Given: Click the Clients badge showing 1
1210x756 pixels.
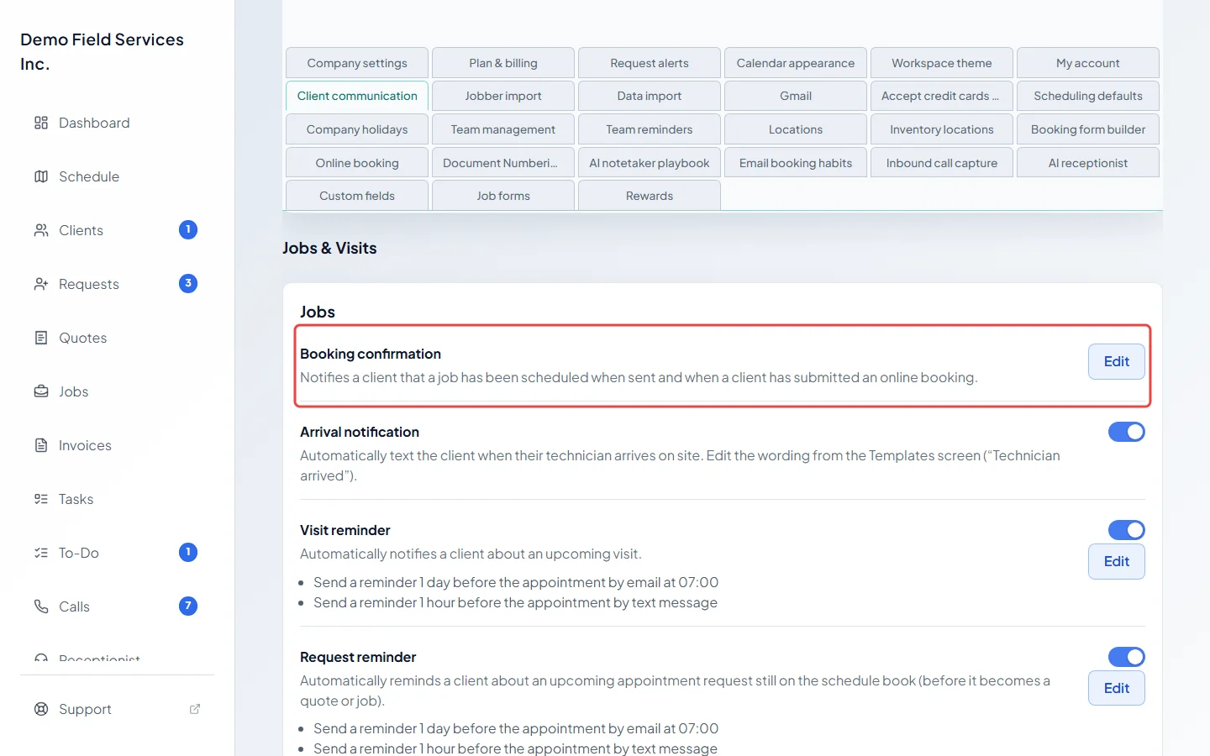Looking at the screenshot, I should 188,229.
